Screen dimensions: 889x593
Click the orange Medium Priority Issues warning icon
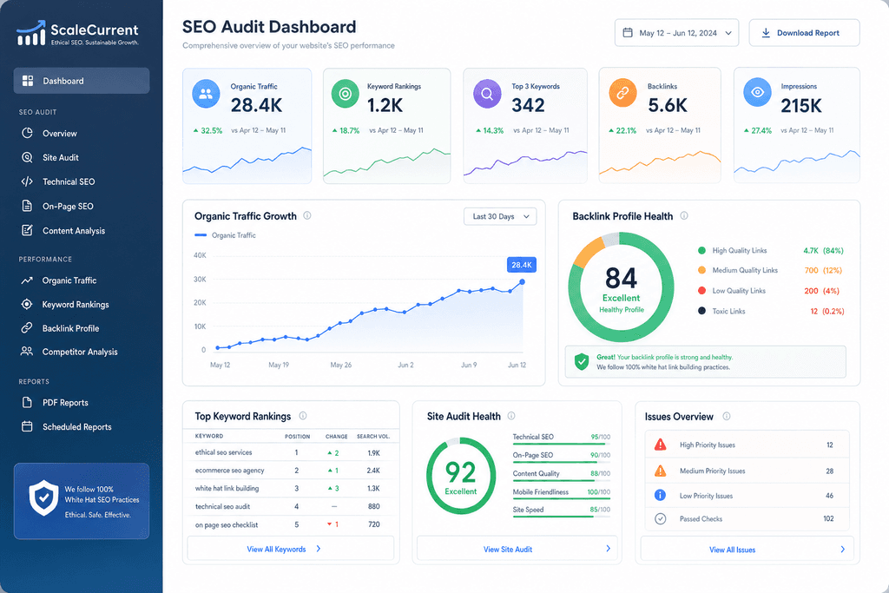pyautogui.click(x=661, y=471)
